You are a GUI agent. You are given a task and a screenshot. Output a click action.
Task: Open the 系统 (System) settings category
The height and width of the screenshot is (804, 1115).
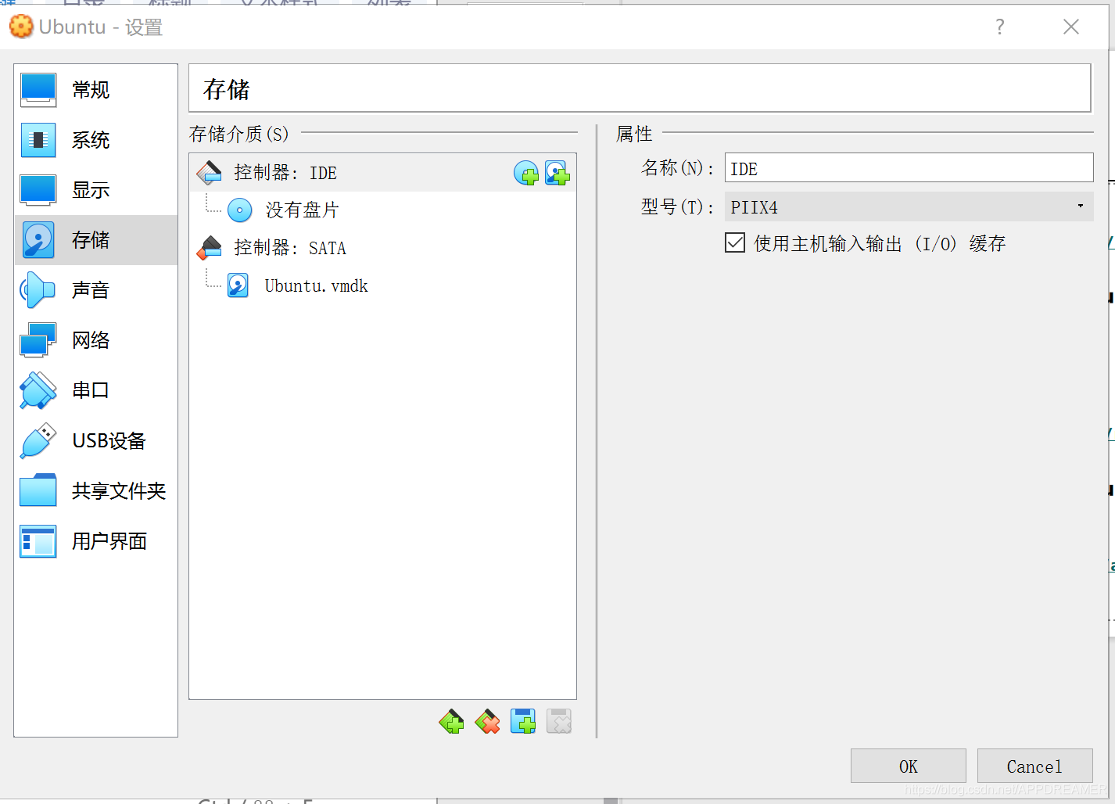pyautogui.click(x=95, y=140)
